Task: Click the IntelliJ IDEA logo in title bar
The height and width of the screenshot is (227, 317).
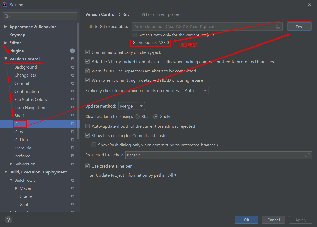Action: pyautogui.click(x=5, y=4)
